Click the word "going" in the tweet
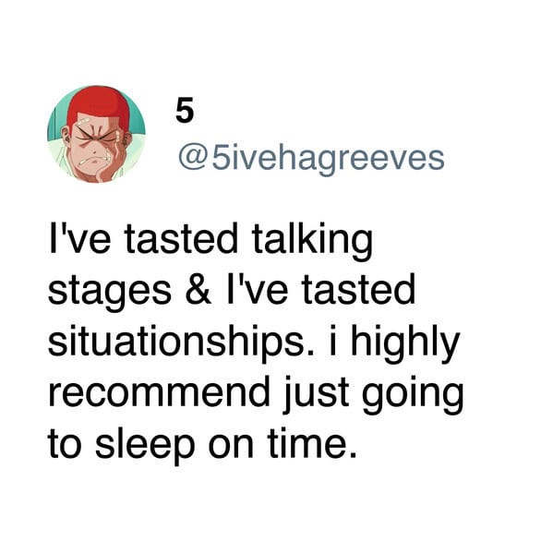Image resolution: width=553 pixels, height=553 pixels. point(413,395)
